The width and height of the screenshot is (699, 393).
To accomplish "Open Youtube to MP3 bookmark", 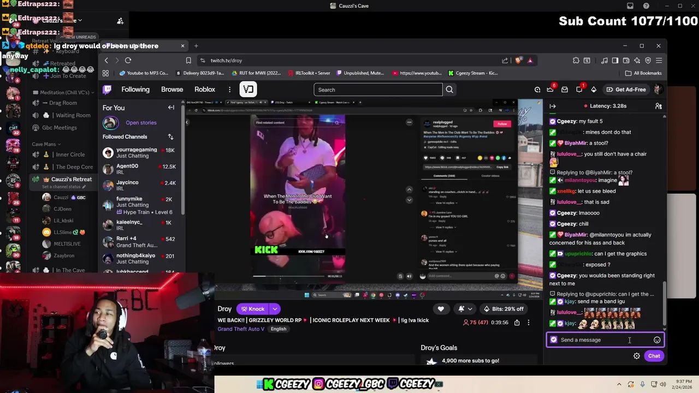I will click(144, 73).
